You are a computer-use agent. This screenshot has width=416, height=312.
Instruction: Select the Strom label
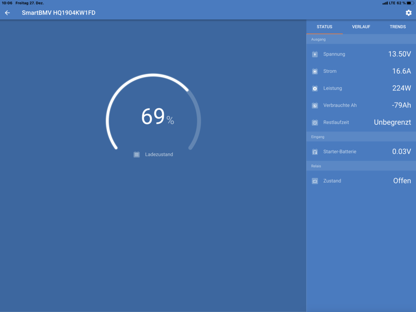(330, 71)
